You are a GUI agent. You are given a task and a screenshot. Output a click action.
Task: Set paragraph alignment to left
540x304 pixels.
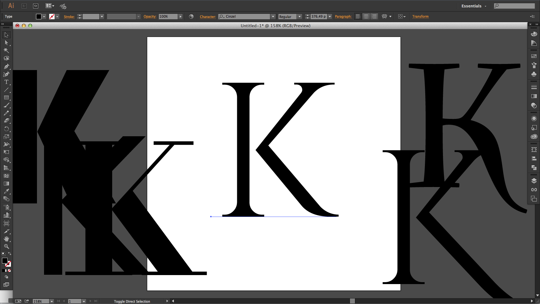358,16
